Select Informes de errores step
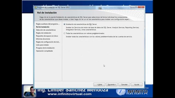Image resolution: width=175 pixels, height=98 pixels. [43, 39]
